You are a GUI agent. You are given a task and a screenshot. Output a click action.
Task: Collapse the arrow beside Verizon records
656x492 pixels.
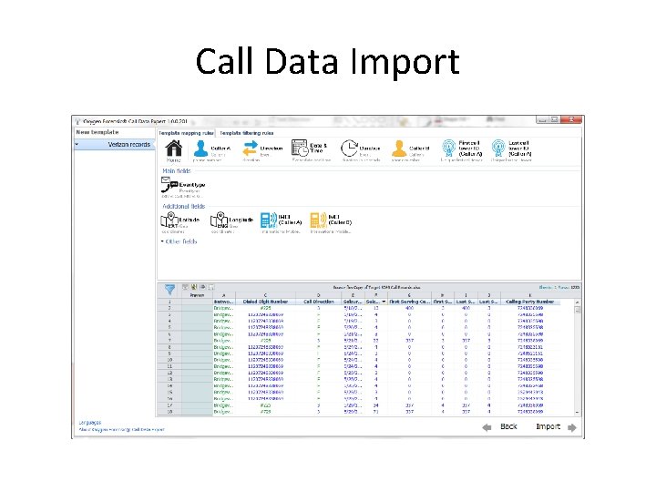pos(77,144)
